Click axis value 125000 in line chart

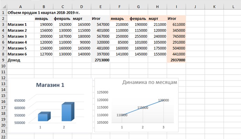[x=103, y=92]
